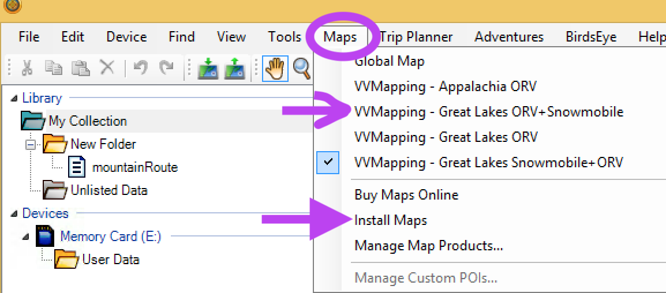Image resolution: width=666 pixels, height=293 pixels.
Task: Collapse the New Folder tree node
Action: coord(31,145)
